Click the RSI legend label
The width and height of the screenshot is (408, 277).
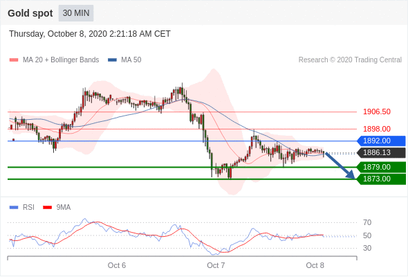(x=28, y=208)
